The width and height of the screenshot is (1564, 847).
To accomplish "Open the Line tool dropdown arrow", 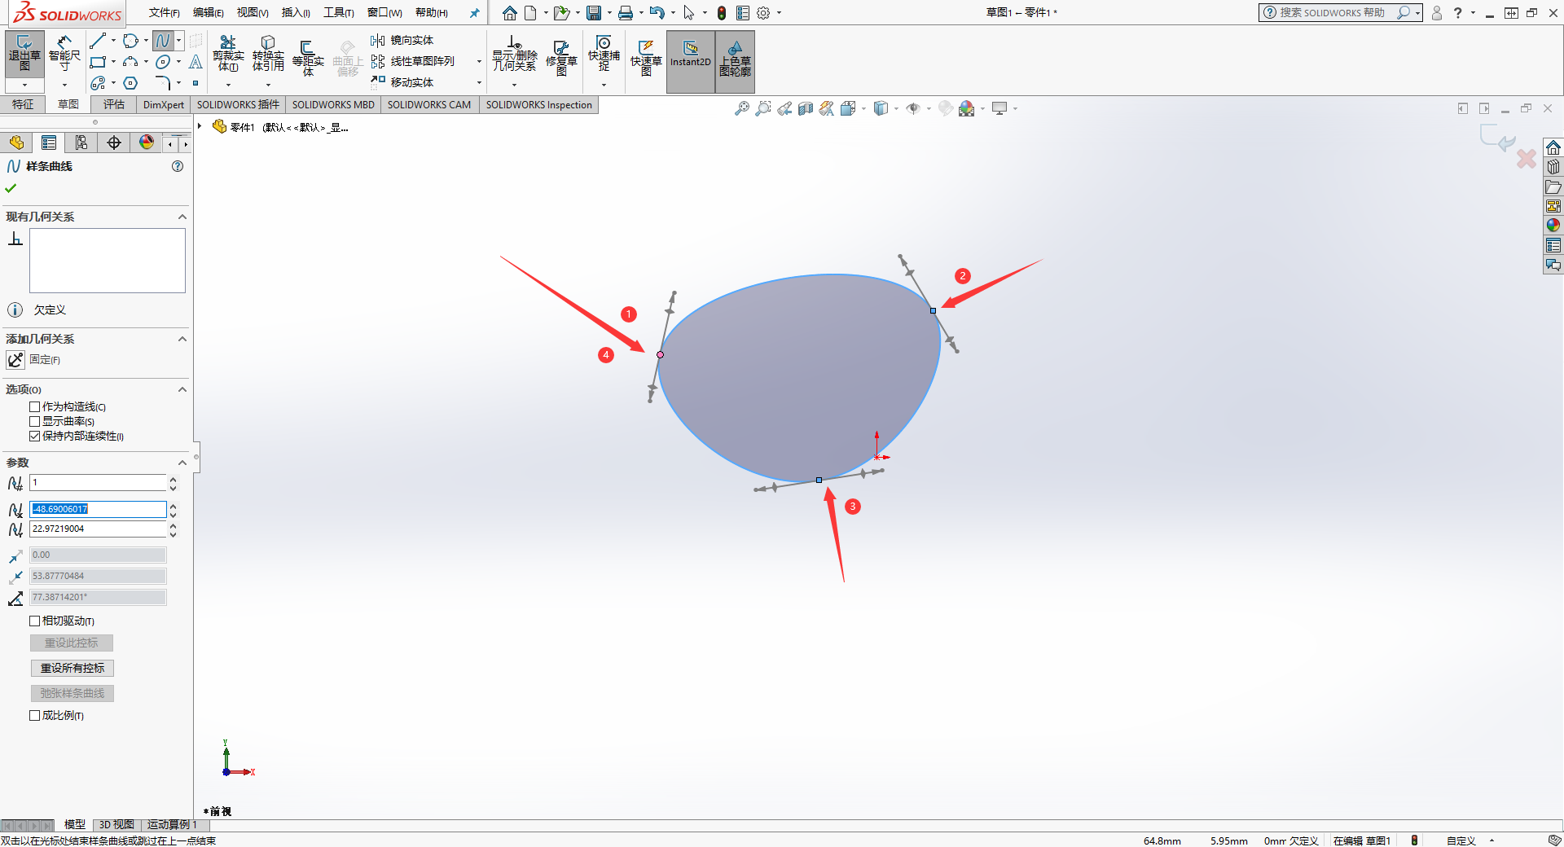I will 113,41.
